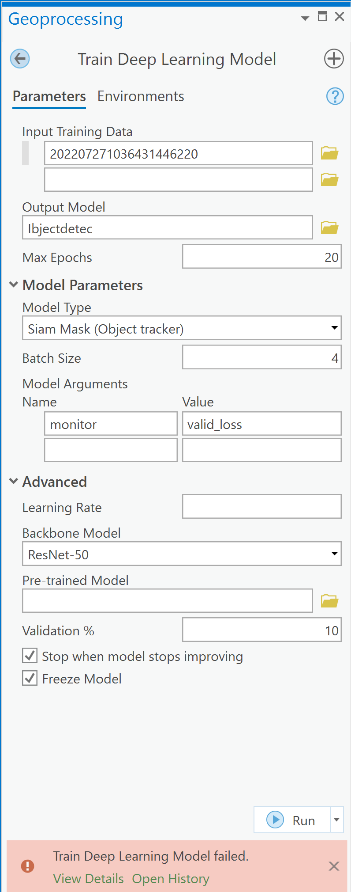Browse folder for Pre-trained Model

pyautogui.click(x=329, y=601)
